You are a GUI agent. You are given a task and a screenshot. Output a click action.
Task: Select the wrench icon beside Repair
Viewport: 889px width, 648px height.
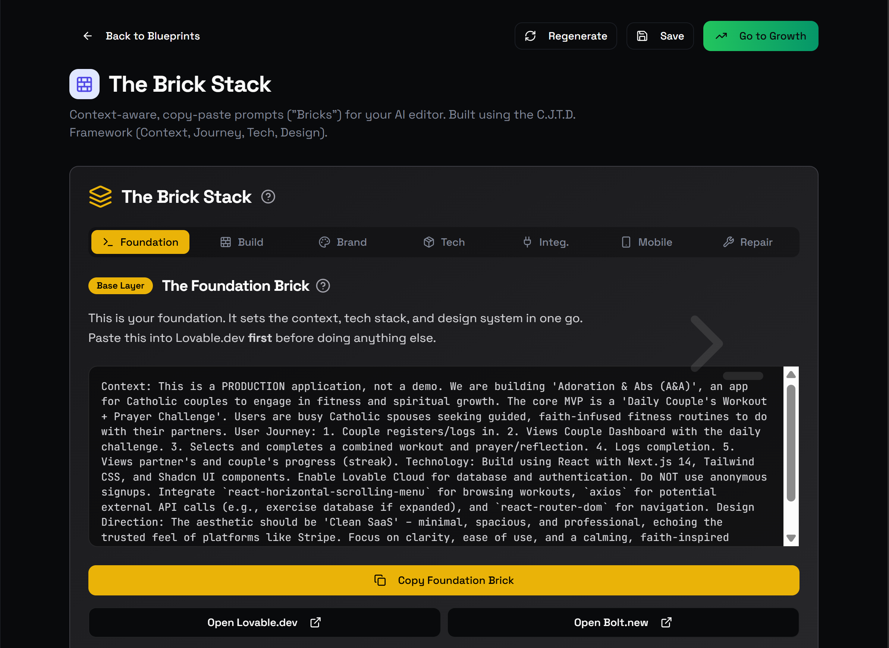(729, 242)
